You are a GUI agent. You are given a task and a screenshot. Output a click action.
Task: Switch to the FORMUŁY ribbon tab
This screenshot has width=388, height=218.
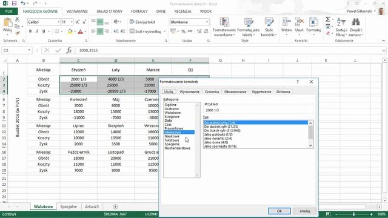click(139, 12)
